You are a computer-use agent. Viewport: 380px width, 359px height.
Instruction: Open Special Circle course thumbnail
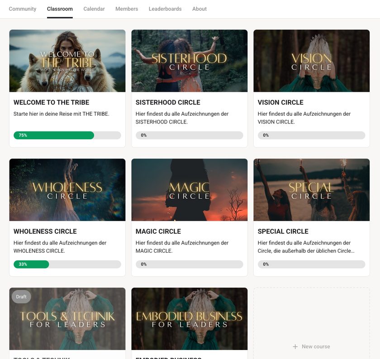[312, 190]
